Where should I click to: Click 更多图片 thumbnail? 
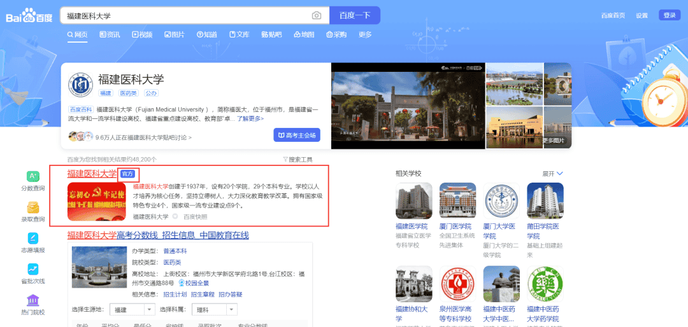557,127
